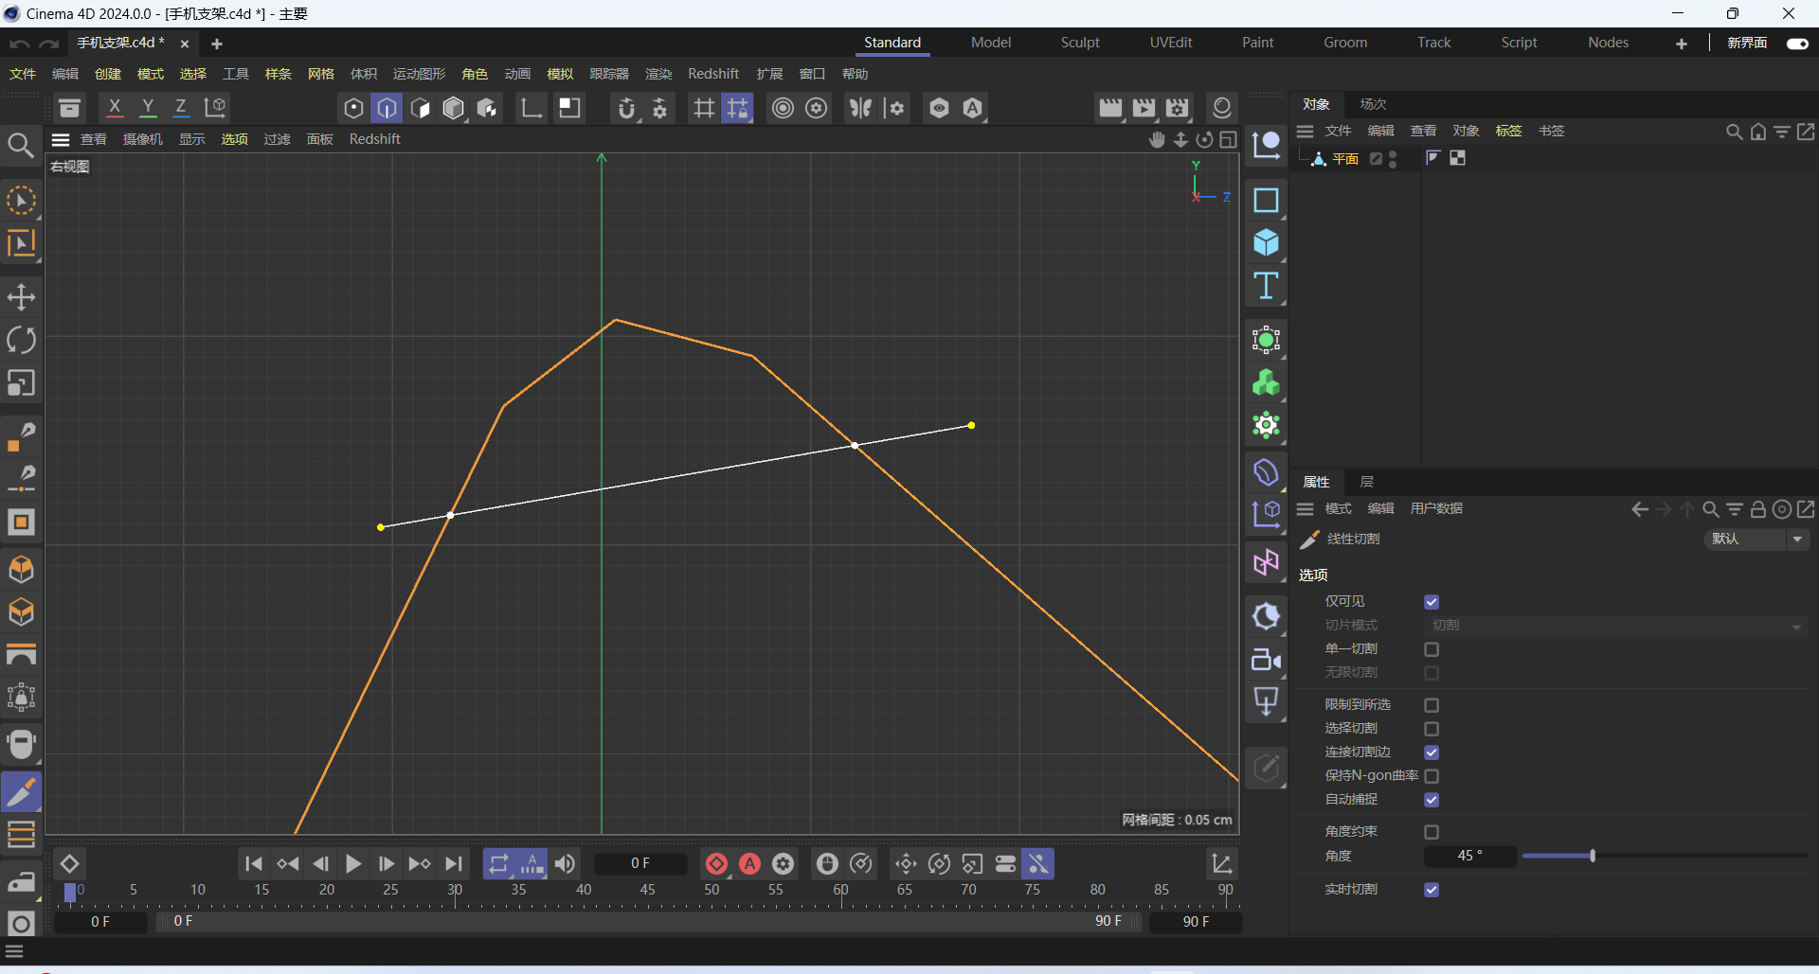Switch to the 层 tab
The width and height of the screenshot is (1819, 974).
(1366, 482)
